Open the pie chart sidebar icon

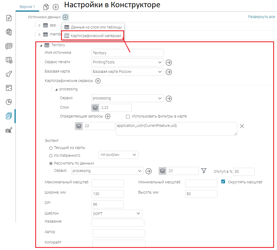click(x=9, y=102)
